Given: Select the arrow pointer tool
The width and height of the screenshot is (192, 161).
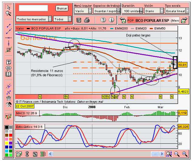Looking at the screenshot, I should [x=9, y=7].
